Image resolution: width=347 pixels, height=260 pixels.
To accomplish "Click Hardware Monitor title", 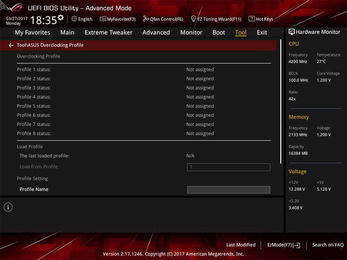I will tap(318, 32).
